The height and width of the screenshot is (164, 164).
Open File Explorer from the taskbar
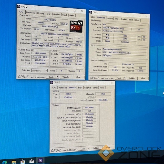(14, 162)
